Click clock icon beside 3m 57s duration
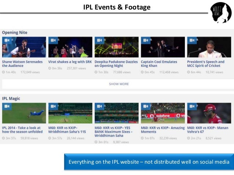234x175 pixels. coord(50,138)
